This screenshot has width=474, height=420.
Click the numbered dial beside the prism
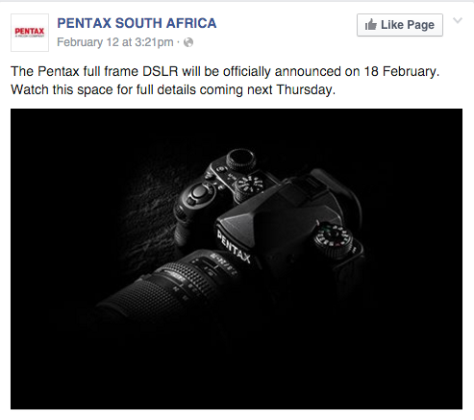tap(250, 186)
